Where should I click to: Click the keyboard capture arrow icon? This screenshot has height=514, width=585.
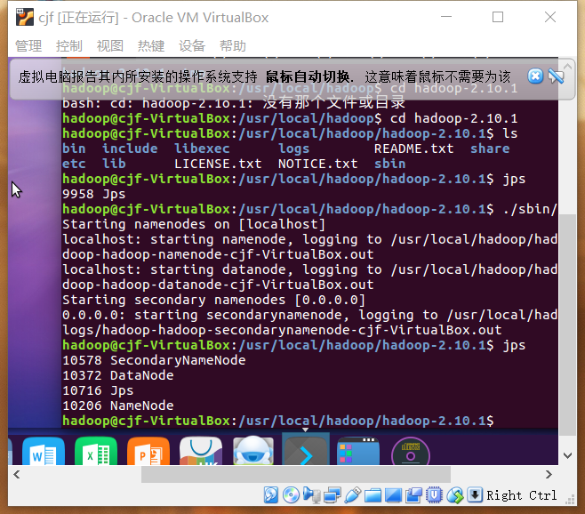click(x=475, y=495)
